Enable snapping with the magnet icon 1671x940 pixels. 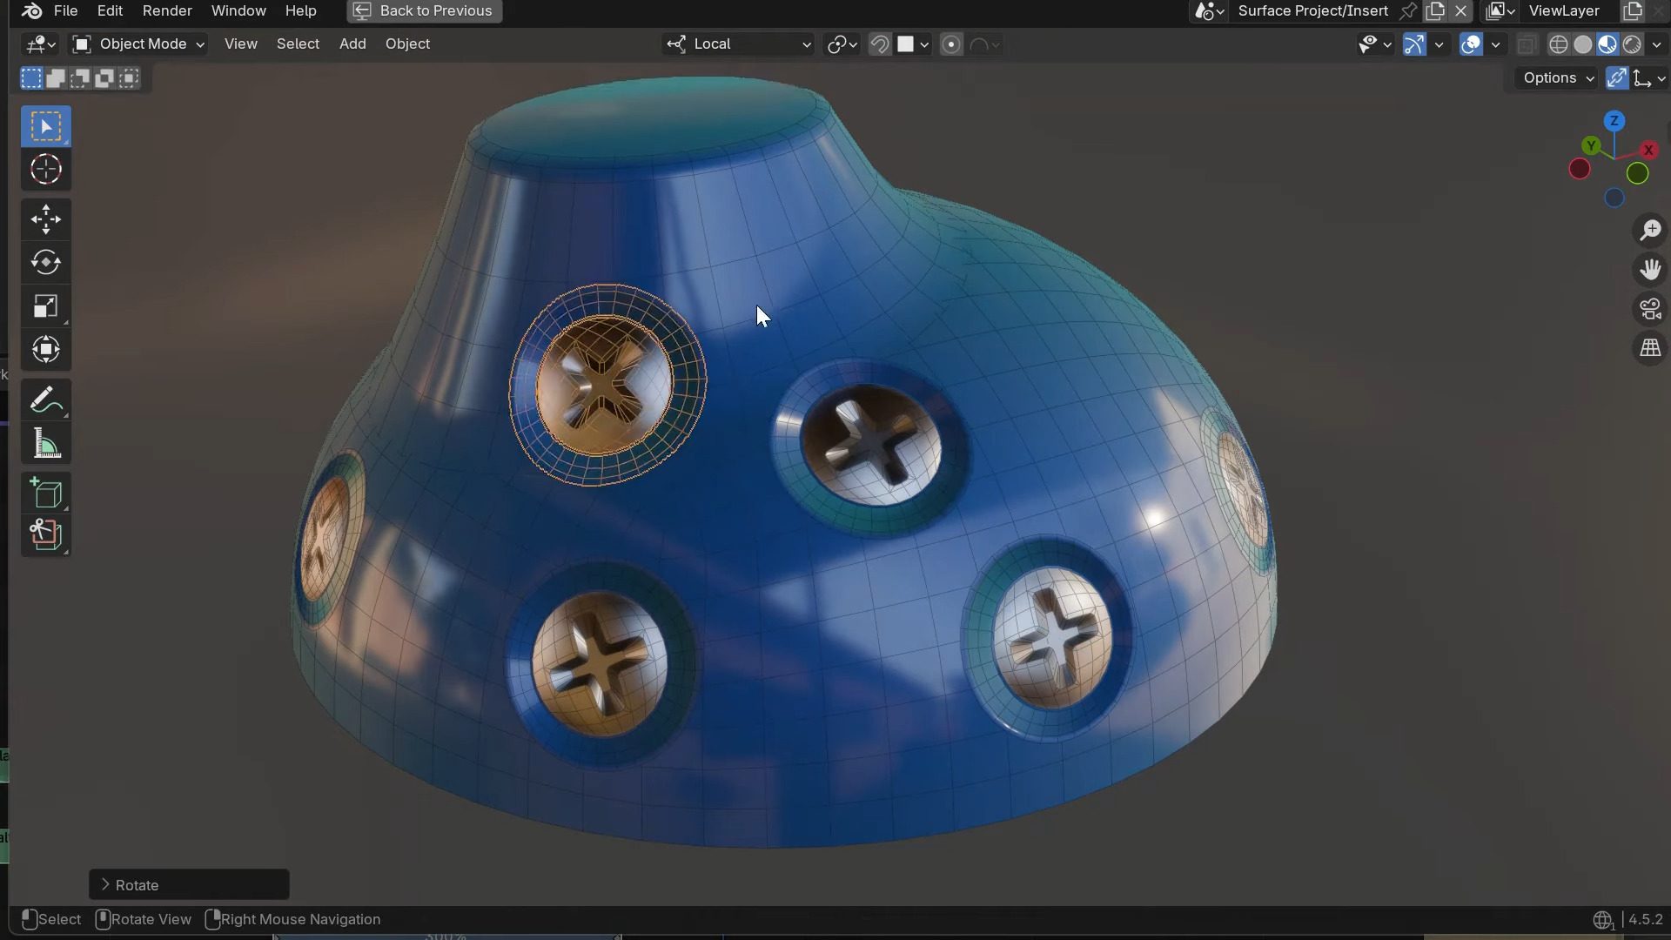pos(879,44)
